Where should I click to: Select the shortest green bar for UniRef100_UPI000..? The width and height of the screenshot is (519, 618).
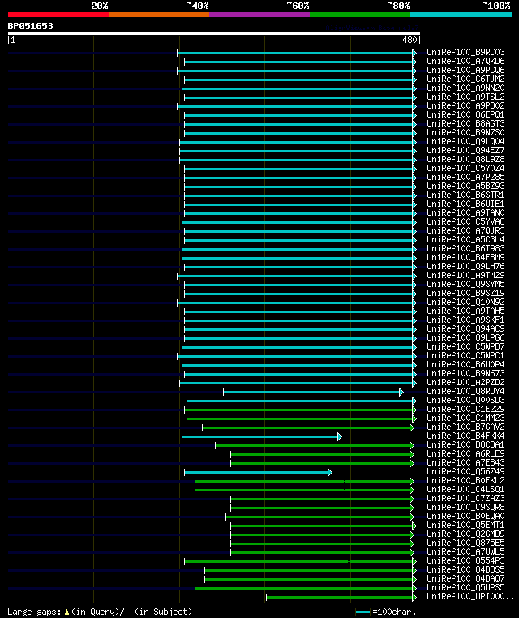341,598
